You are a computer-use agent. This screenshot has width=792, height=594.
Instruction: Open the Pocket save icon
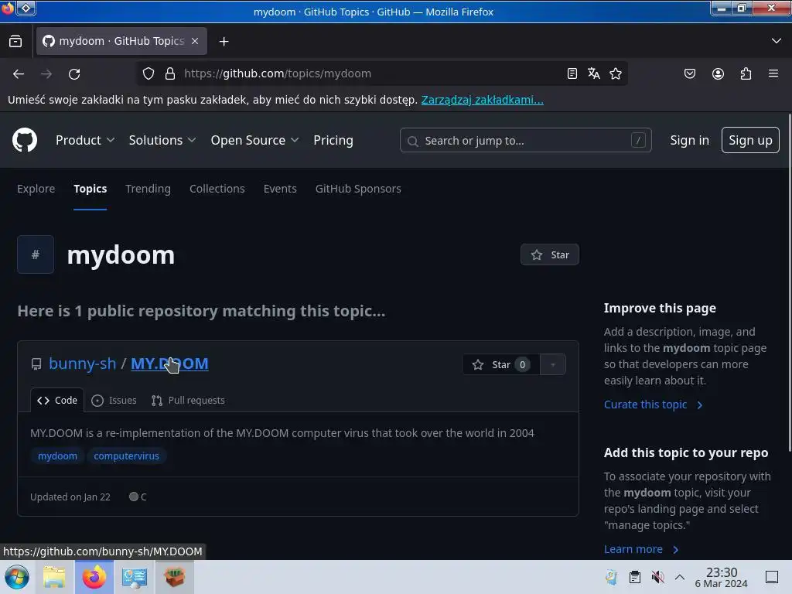pyautogui.click(x=689, y=73)
